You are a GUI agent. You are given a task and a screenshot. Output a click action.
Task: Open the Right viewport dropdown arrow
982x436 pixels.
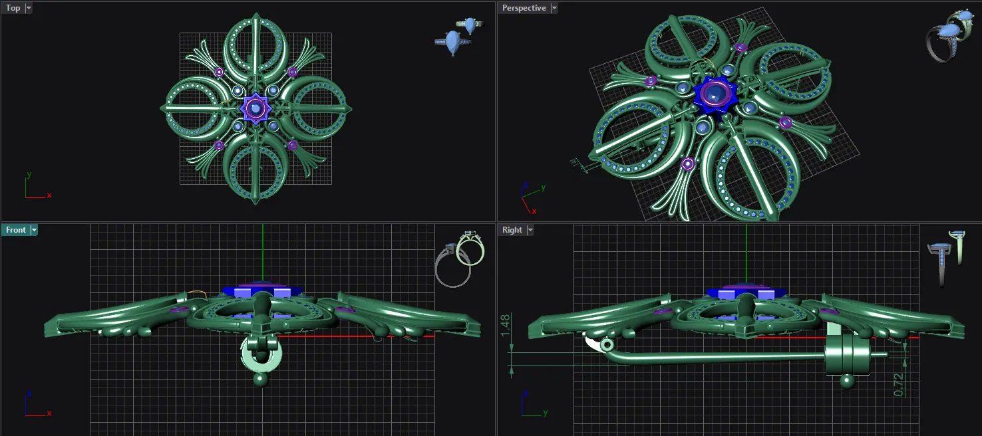pyautogui.click(x=530, y=230)
